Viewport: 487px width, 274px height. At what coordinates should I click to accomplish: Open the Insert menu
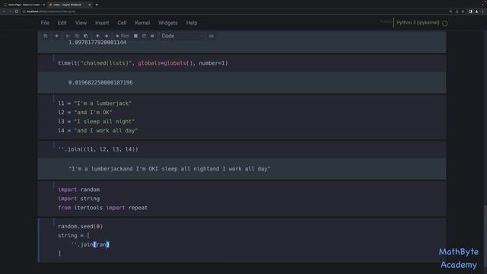[x=102, y=23]
